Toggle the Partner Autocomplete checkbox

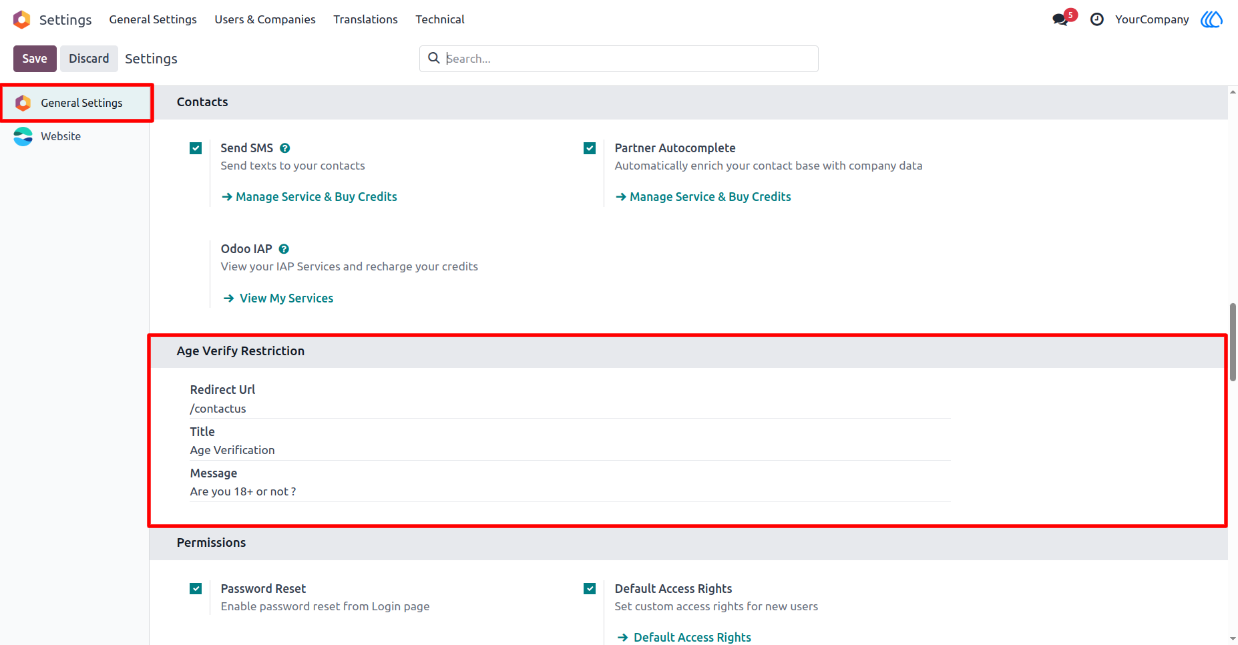(x=590, y=148)
